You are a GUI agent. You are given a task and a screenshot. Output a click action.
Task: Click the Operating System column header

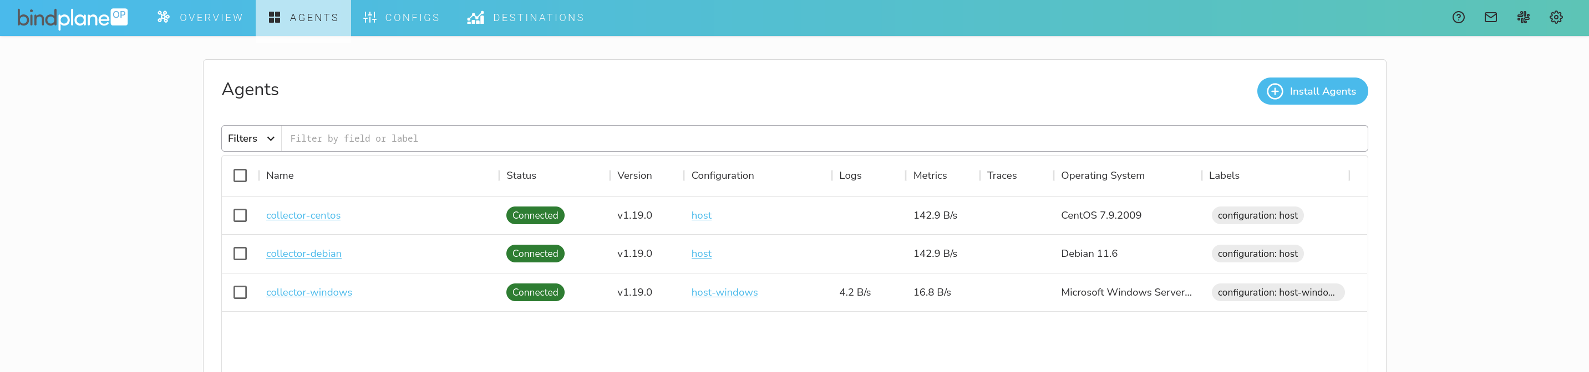[x=1102, y=175]
